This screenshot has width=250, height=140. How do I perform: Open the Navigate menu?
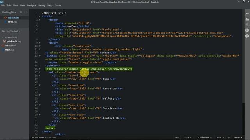click(x=32, y=5)
